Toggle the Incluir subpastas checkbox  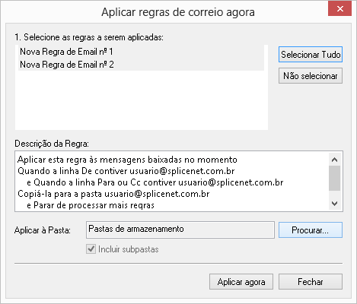point(91,249)
